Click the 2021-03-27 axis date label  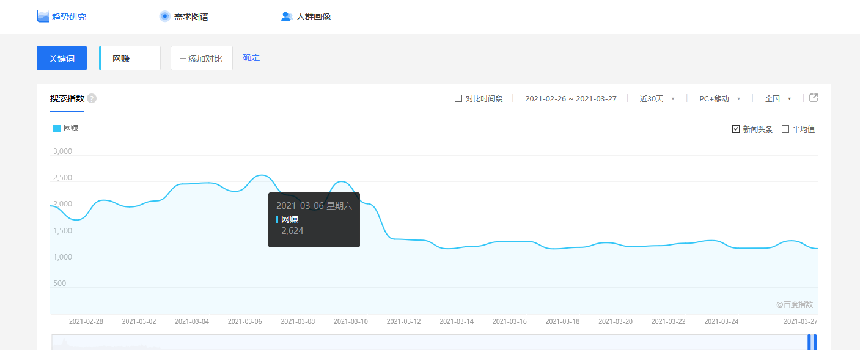(x=801, y=321)
